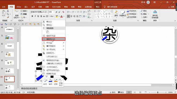177x99 pixels.
Task: Expand the font color dropdown arrow
Action: [x=64, y=16]
